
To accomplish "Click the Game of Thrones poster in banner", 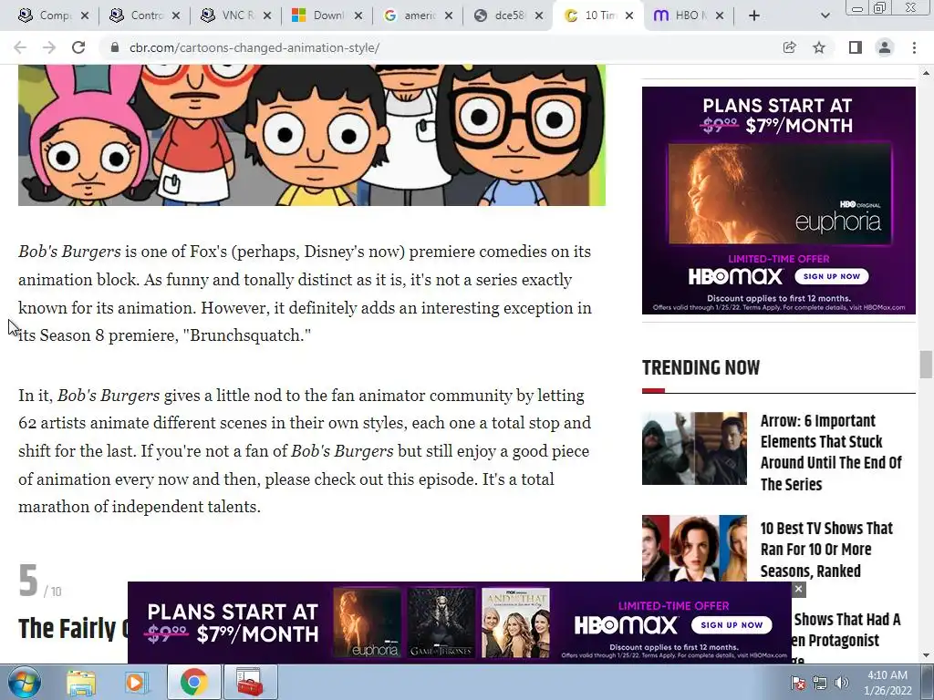I will tap(441, 623).
